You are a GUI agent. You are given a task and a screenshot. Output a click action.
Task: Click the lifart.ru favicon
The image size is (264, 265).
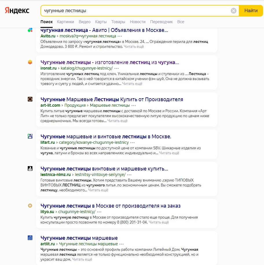click(30, 136)
